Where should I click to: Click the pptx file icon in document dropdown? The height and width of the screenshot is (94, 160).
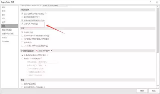[x=37, y=51]
